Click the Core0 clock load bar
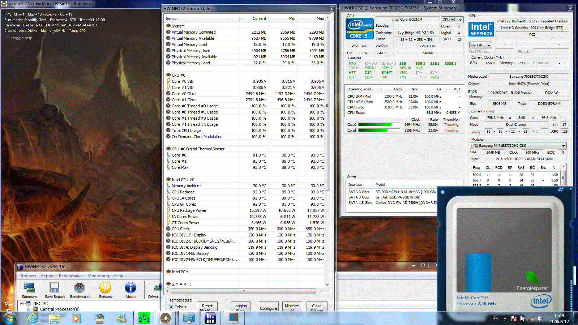The height and width of the screenshot is (325, 578). click(379, 125)
